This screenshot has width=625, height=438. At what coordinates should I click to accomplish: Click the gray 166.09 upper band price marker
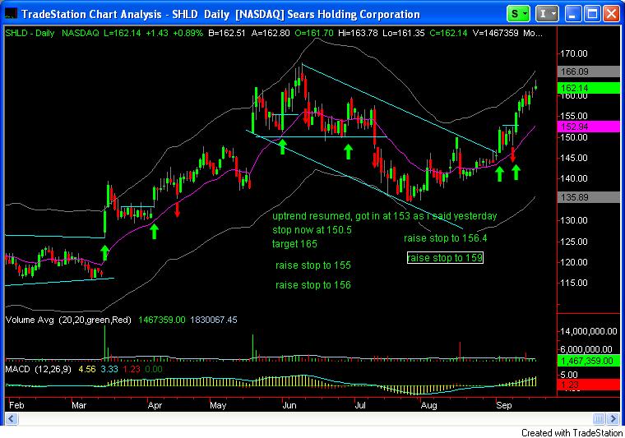[x=588, y=71]
